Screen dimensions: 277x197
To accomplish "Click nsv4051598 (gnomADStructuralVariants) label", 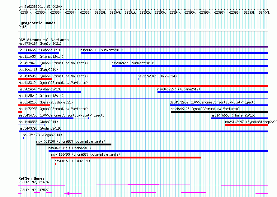I will coord(71,141).
